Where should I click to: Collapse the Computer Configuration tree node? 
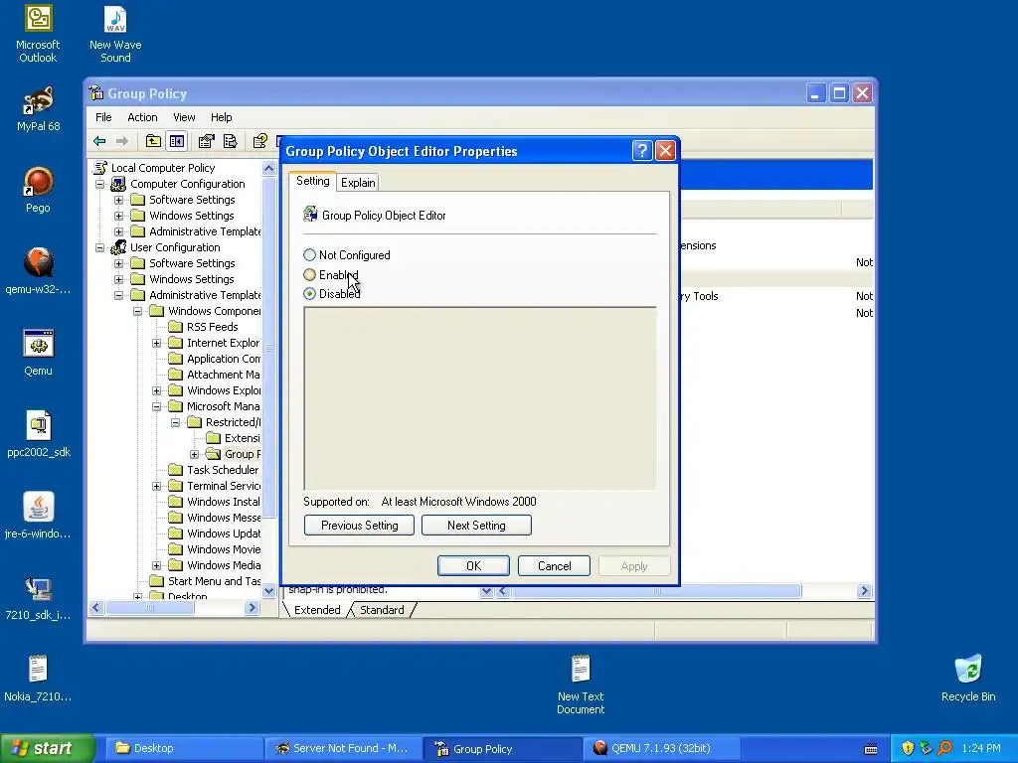(100, 184)
